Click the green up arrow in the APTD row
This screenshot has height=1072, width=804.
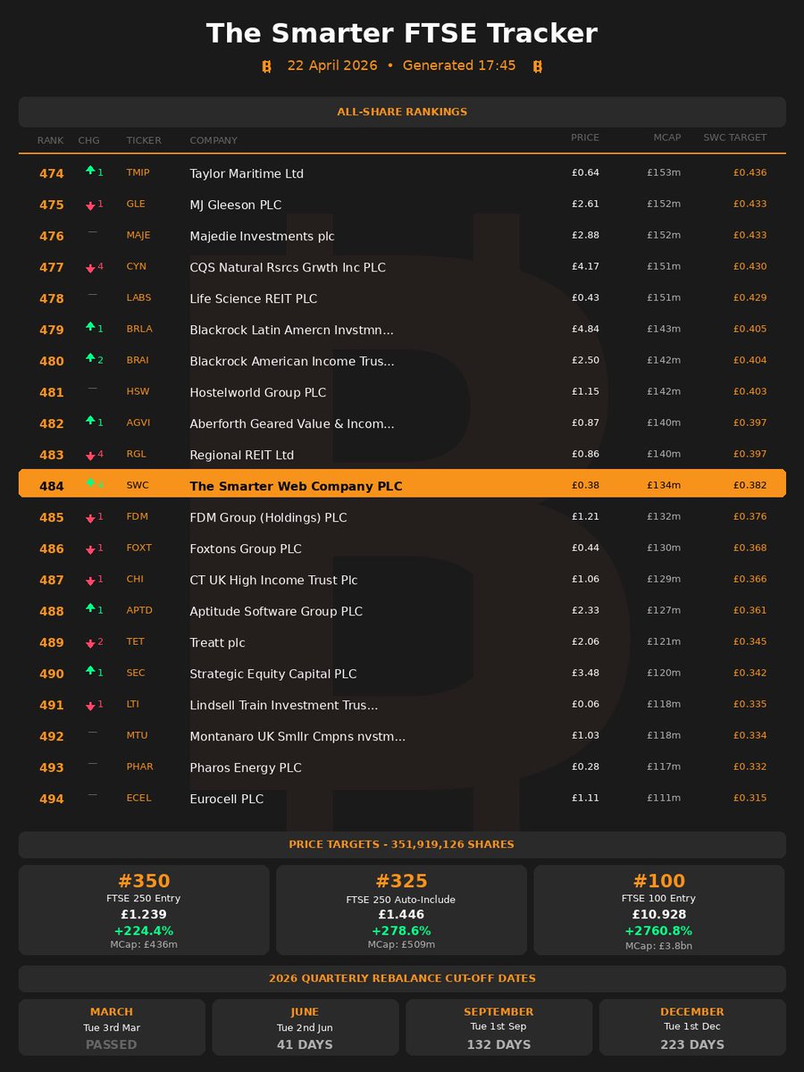[90, 607]
